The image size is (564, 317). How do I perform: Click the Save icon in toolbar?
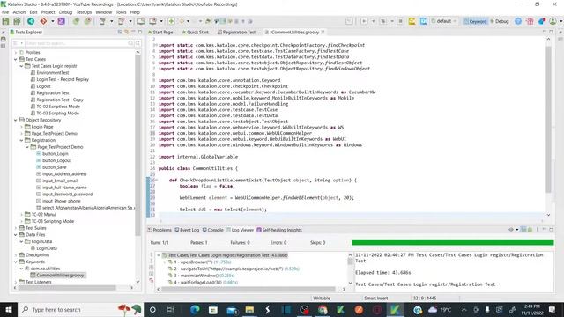[5, 21]
